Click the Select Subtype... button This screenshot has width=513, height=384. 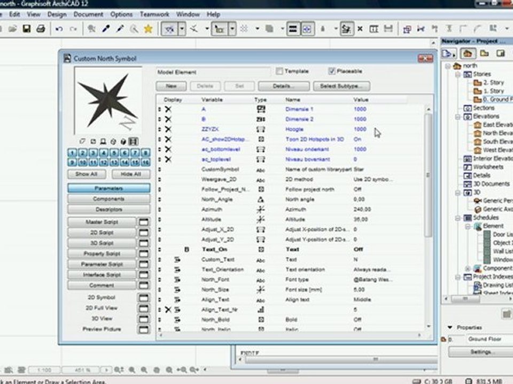(x=342, y=86)
